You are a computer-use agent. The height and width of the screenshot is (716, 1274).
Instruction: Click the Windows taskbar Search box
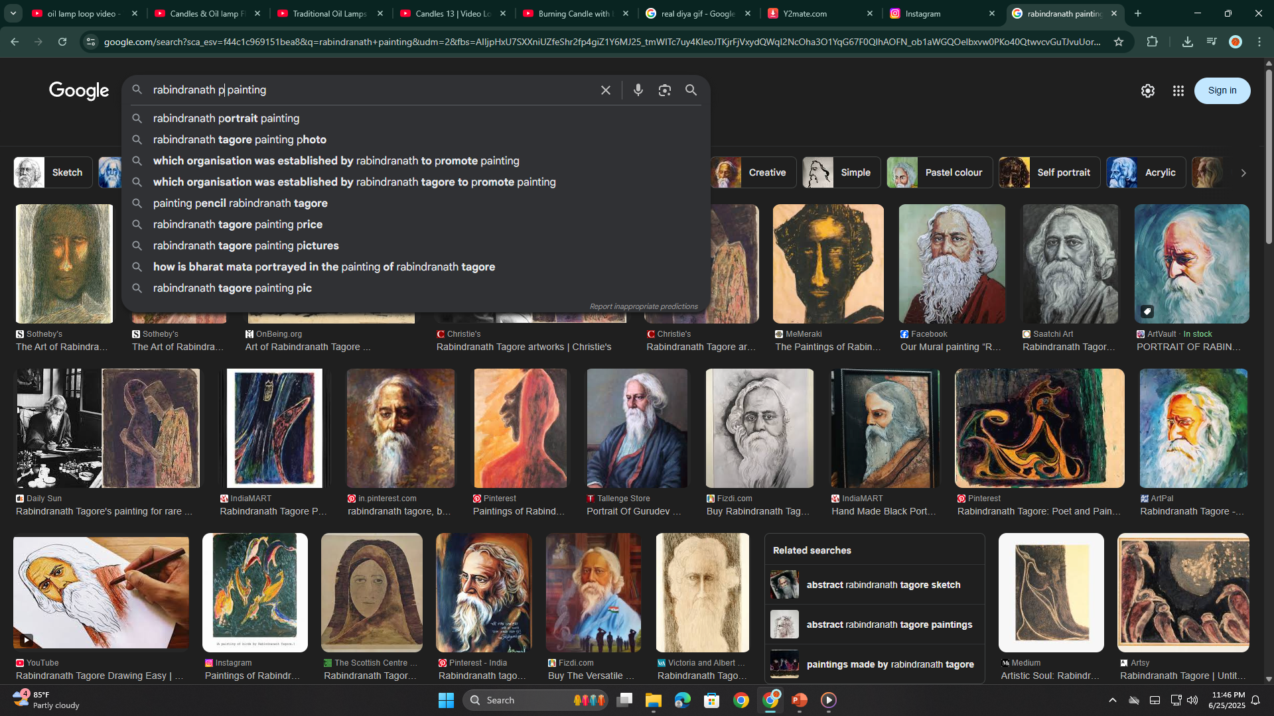535,700
